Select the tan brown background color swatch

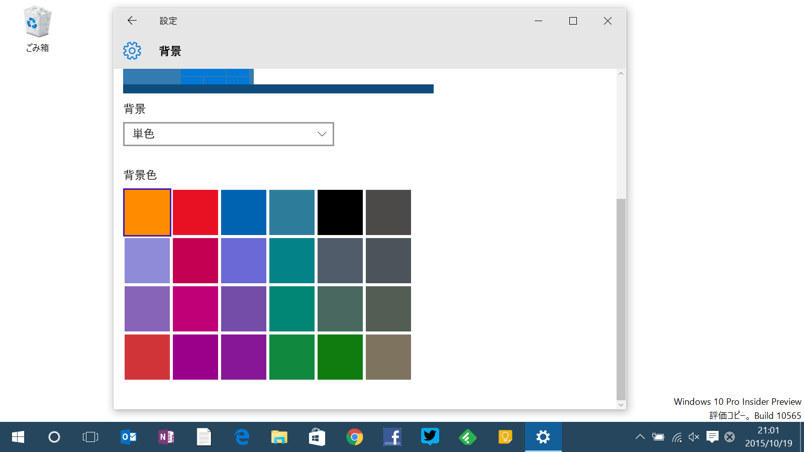[x=388, y=357]
